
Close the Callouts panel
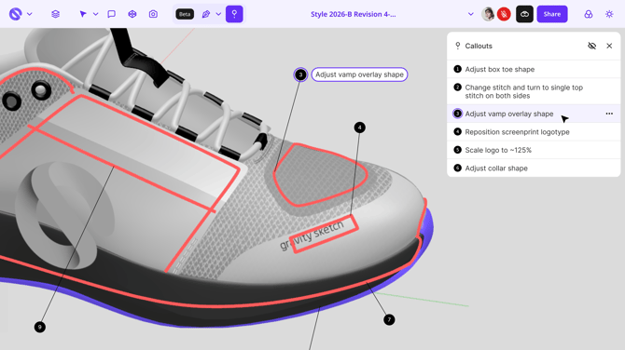[609, 46]
